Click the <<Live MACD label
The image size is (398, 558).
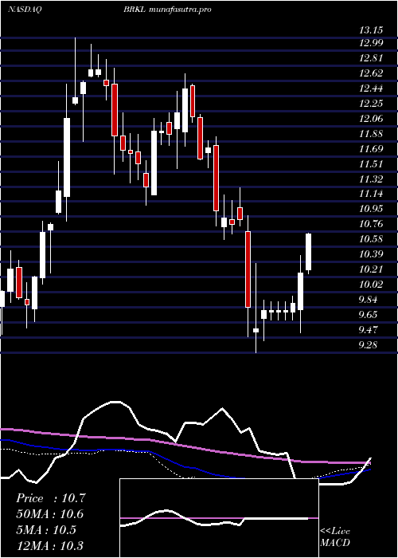(x=335, y=537)
